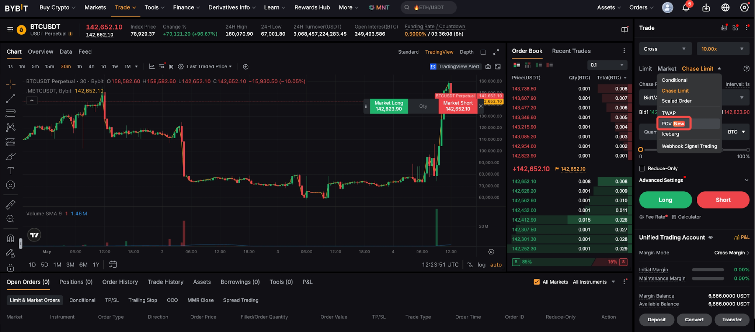755x332 pixels.
Task: Open the 10.00x leverage dropdown
Action: [723, 49]
